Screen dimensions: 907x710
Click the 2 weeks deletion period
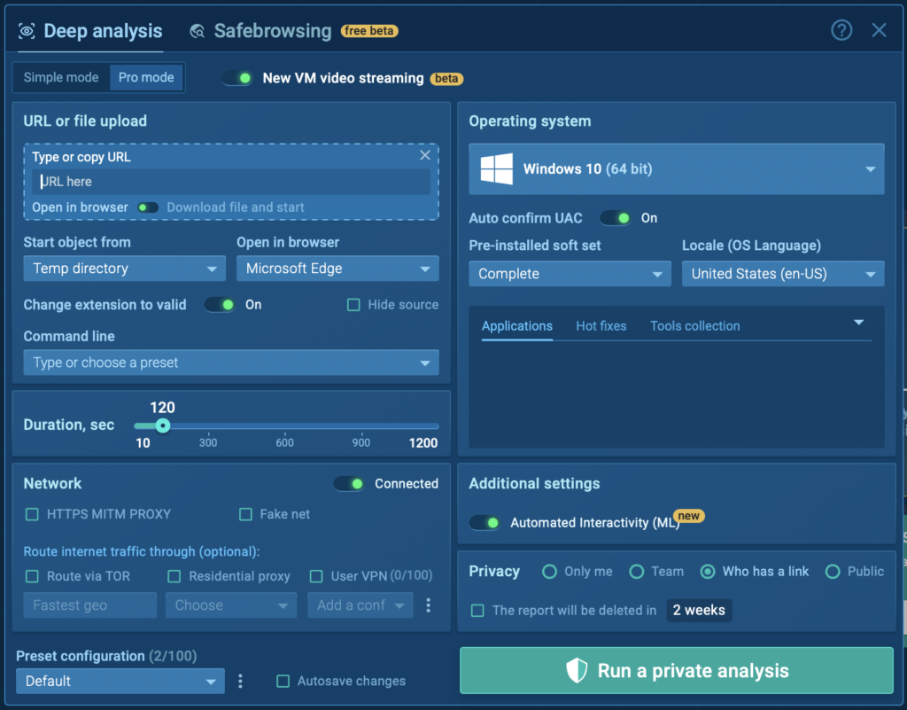(x=699, y=610)
